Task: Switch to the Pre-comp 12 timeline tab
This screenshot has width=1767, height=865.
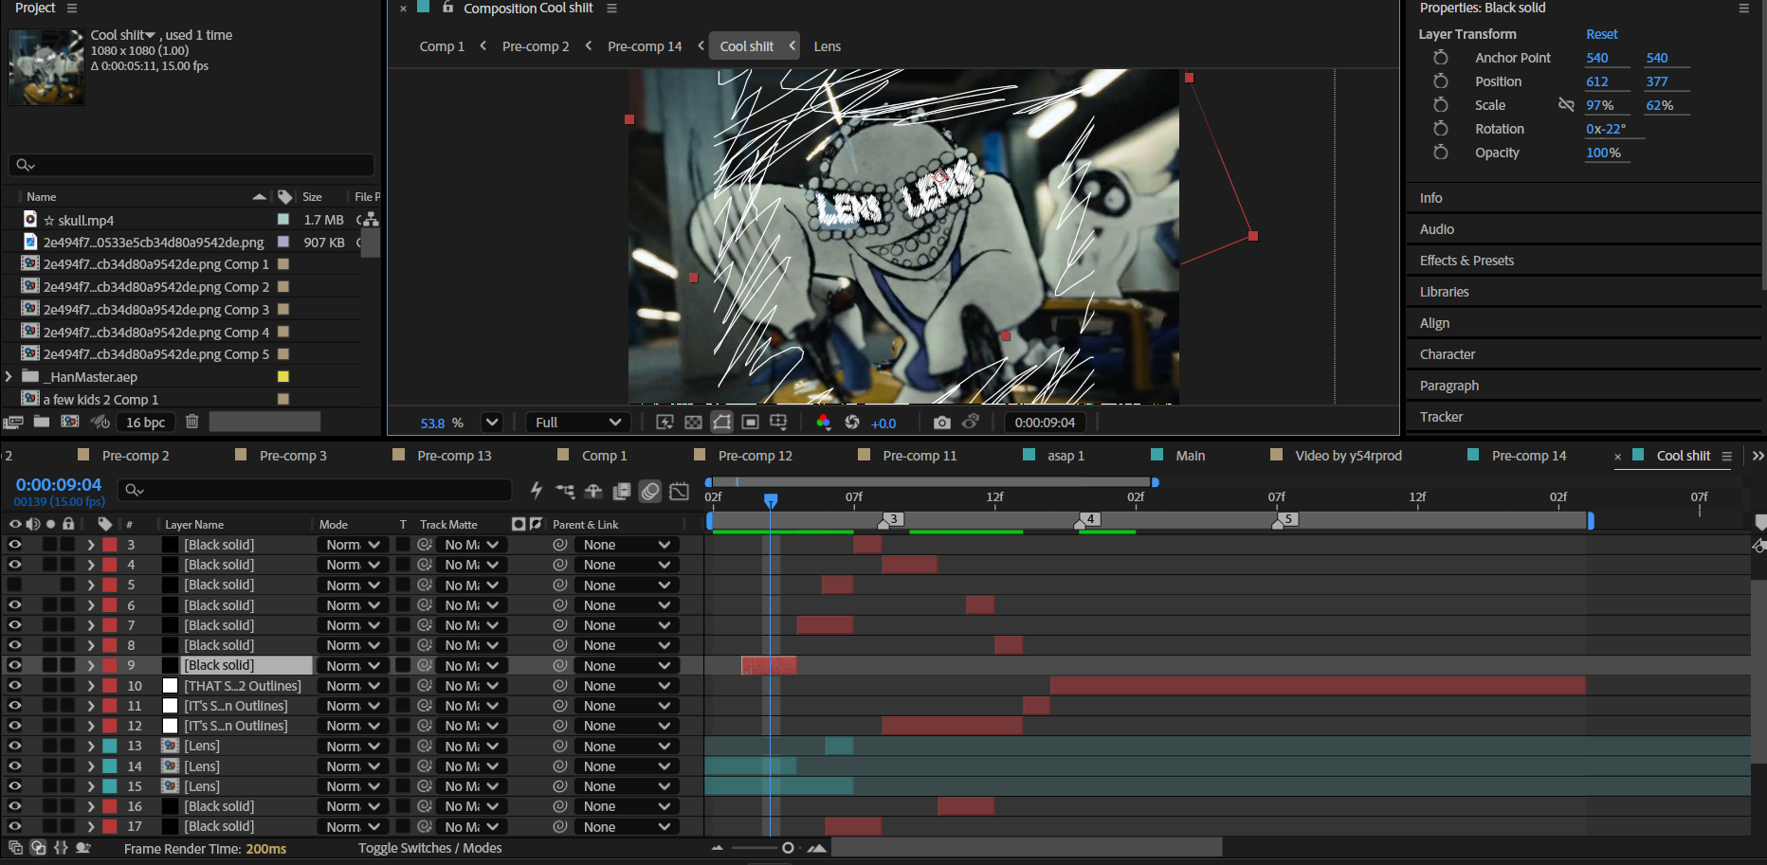Action: (x=755, y=456)
